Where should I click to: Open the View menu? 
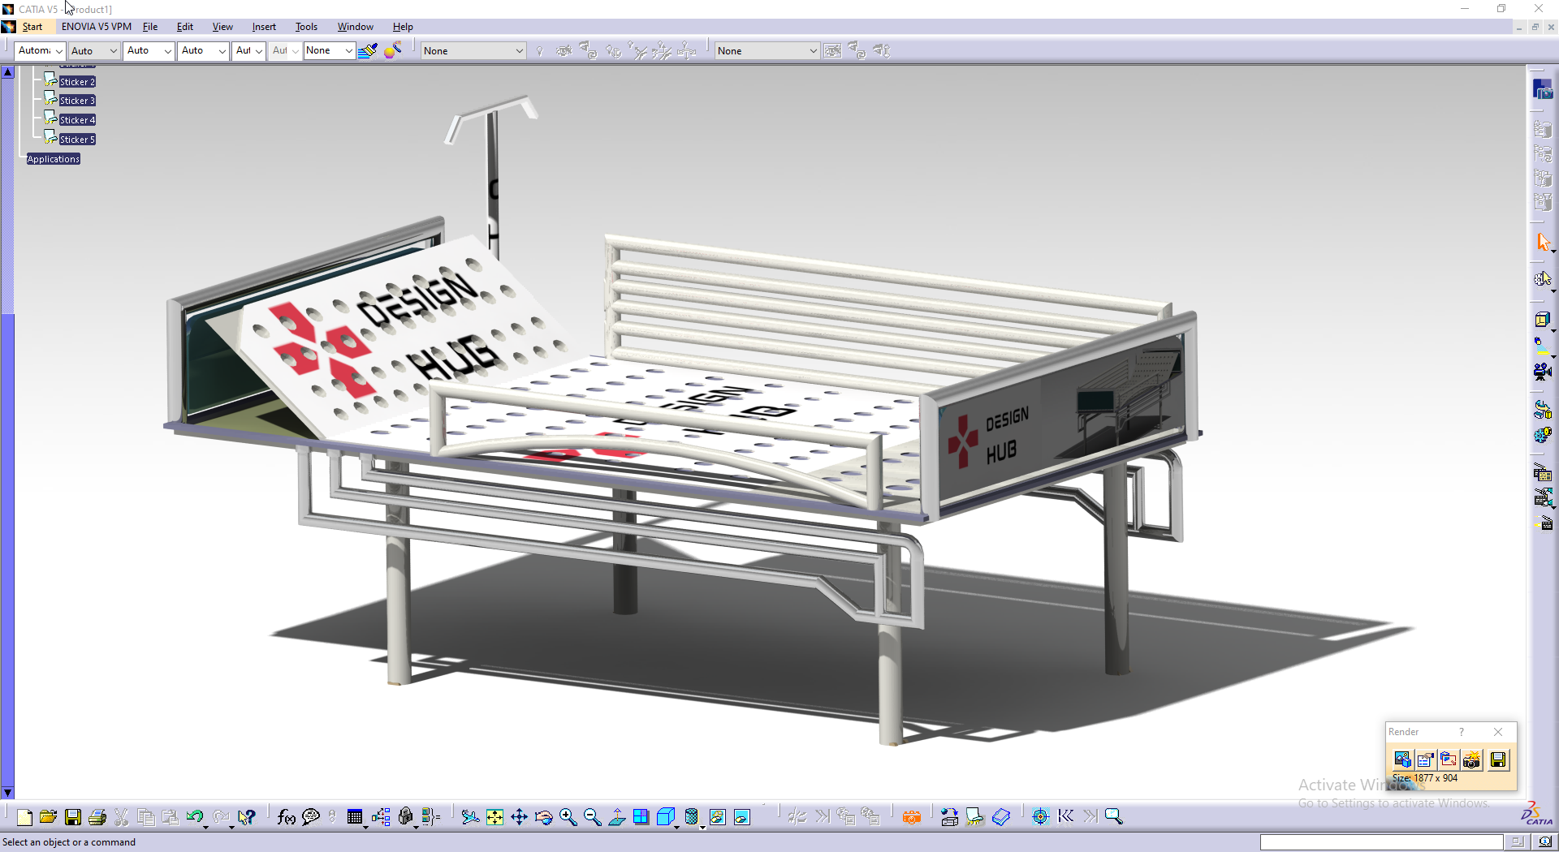222,27
